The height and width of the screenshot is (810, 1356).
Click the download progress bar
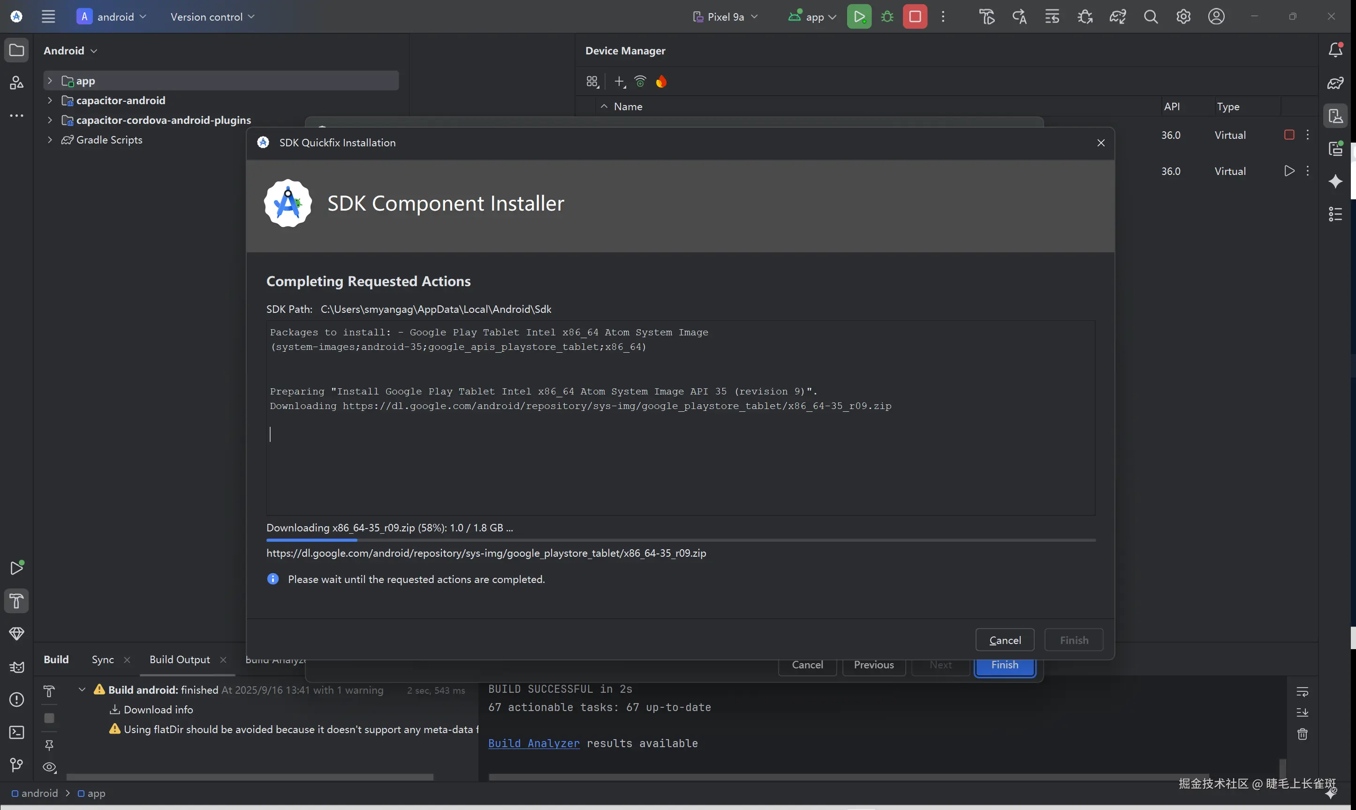click(681, 540)
